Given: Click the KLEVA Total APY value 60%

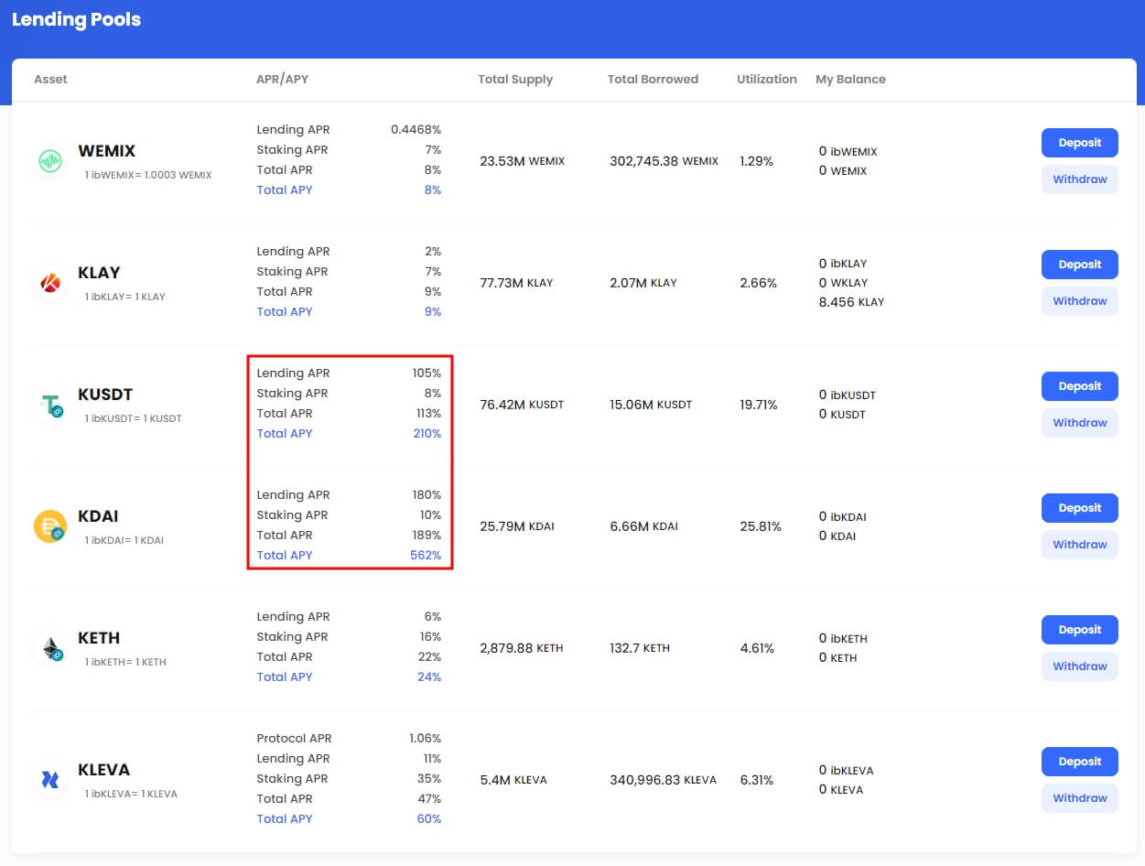Looking at the screenshot, I should click(429, 819).
